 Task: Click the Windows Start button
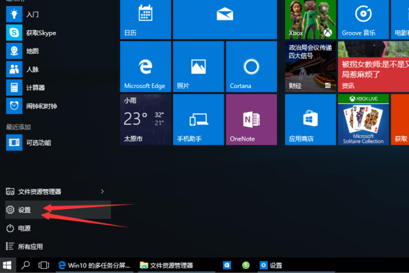click(7, 265)
